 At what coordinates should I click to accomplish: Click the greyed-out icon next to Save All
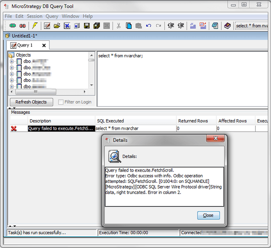[107, 26]
